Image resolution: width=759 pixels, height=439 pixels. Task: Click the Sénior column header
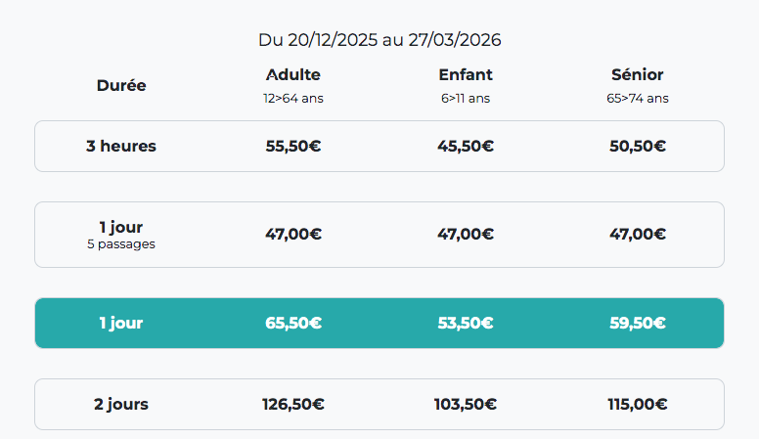pyautogui.click(x=638, y=75)
